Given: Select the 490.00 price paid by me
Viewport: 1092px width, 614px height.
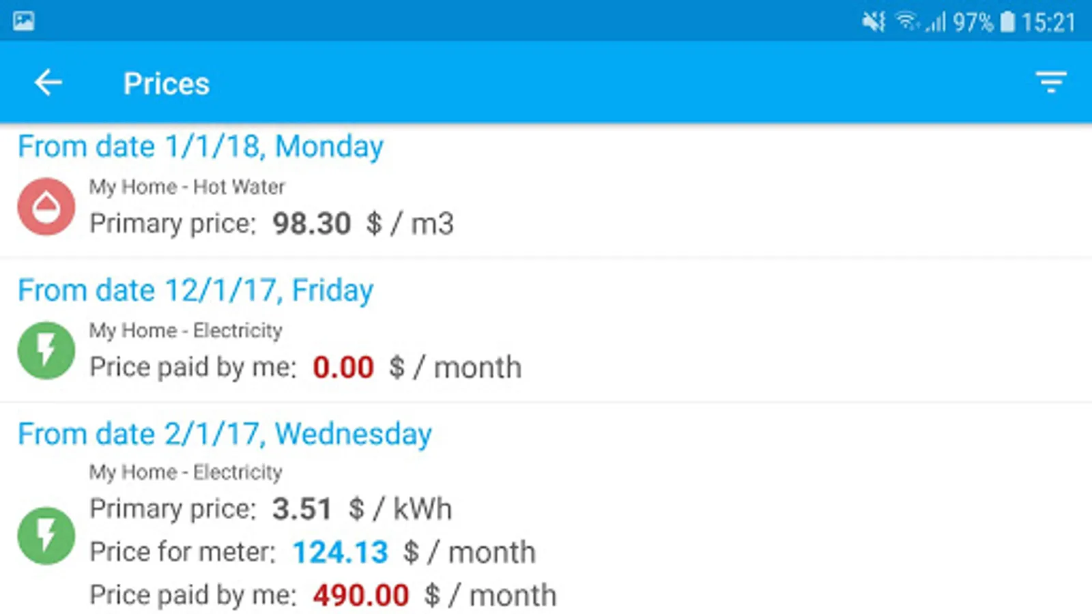Looking at the screenshot, I should tap(360, 596).
